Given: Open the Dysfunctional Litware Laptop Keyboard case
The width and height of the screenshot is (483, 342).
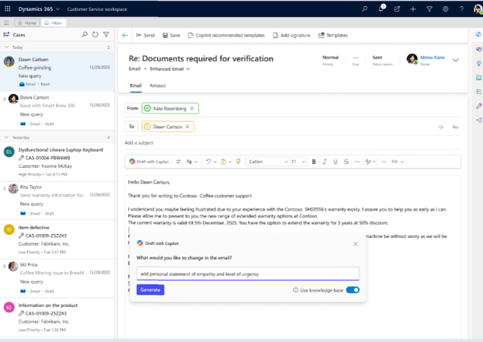Looking at the screenshot, I should [x=58, y=162].
